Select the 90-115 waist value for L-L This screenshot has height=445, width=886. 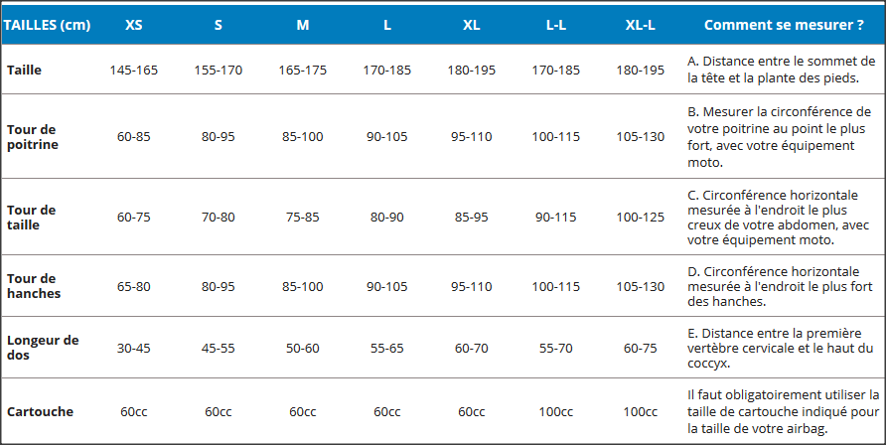coord(556,218)
